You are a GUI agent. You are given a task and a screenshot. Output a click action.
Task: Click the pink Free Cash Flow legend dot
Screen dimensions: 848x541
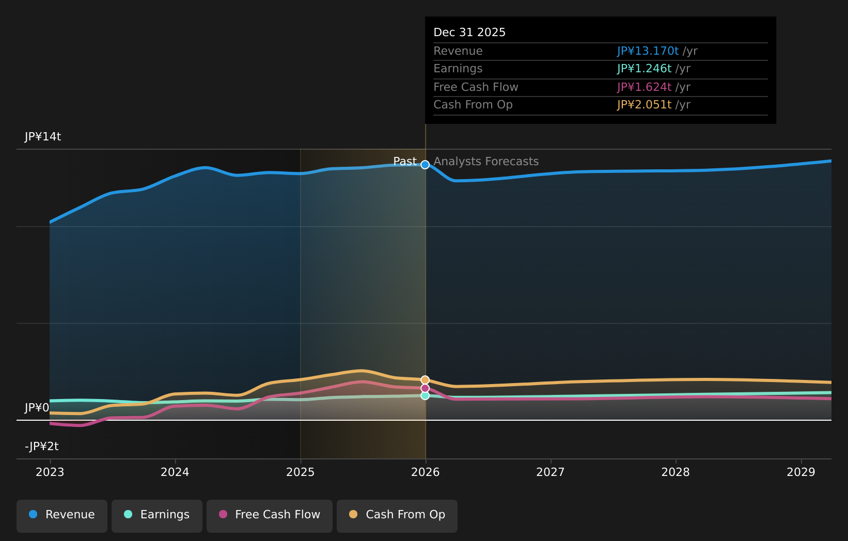coord(223,515)
